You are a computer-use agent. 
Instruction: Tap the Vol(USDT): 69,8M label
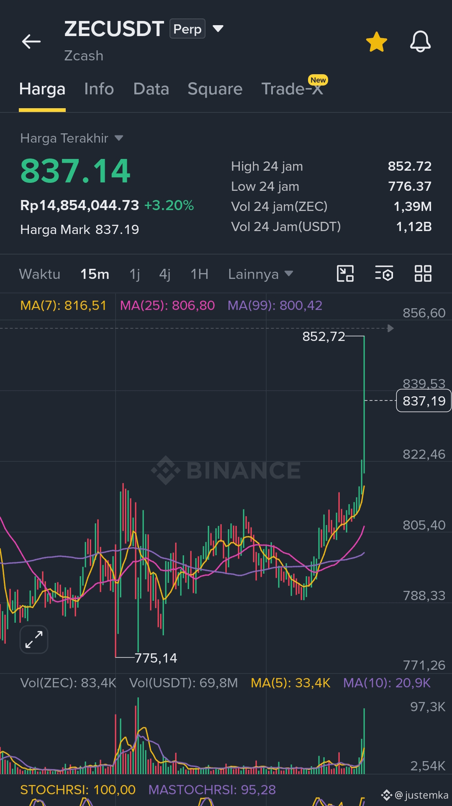pos(183,683)
